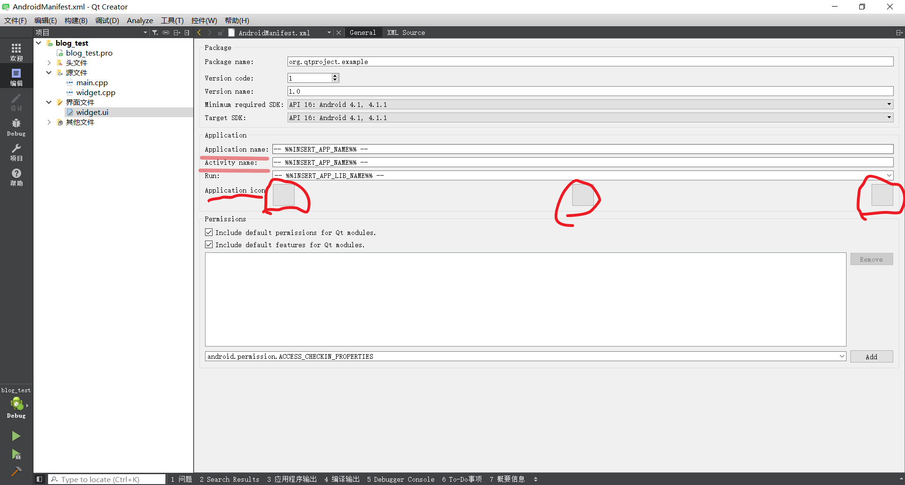This screenshot has width=905, height=485.
Task: Open the 概要信息 pane
Action: 507,479
